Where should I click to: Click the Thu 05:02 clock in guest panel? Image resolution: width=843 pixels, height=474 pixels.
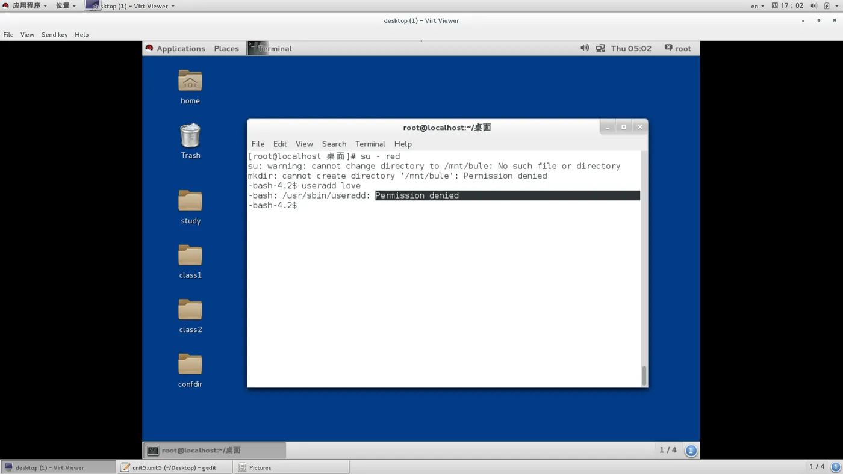[x=631, y=48]
